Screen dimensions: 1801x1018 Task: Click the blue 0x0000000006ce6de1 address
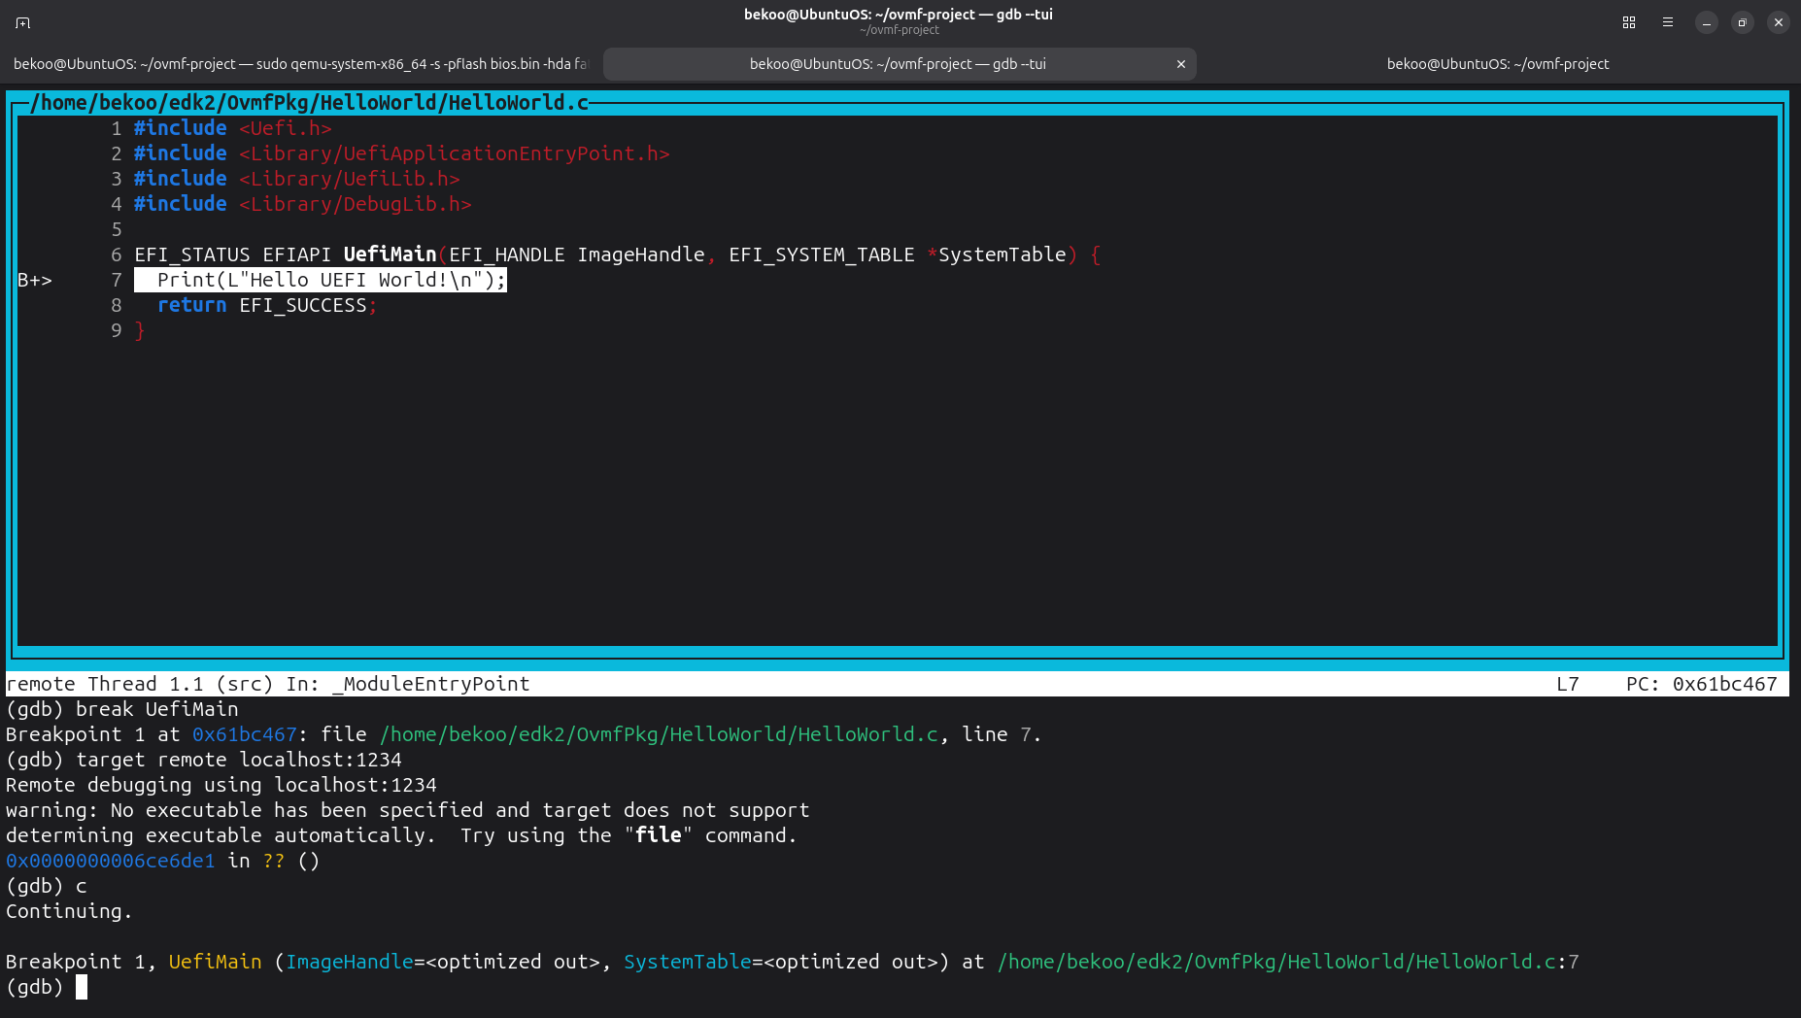coord(110,862)
